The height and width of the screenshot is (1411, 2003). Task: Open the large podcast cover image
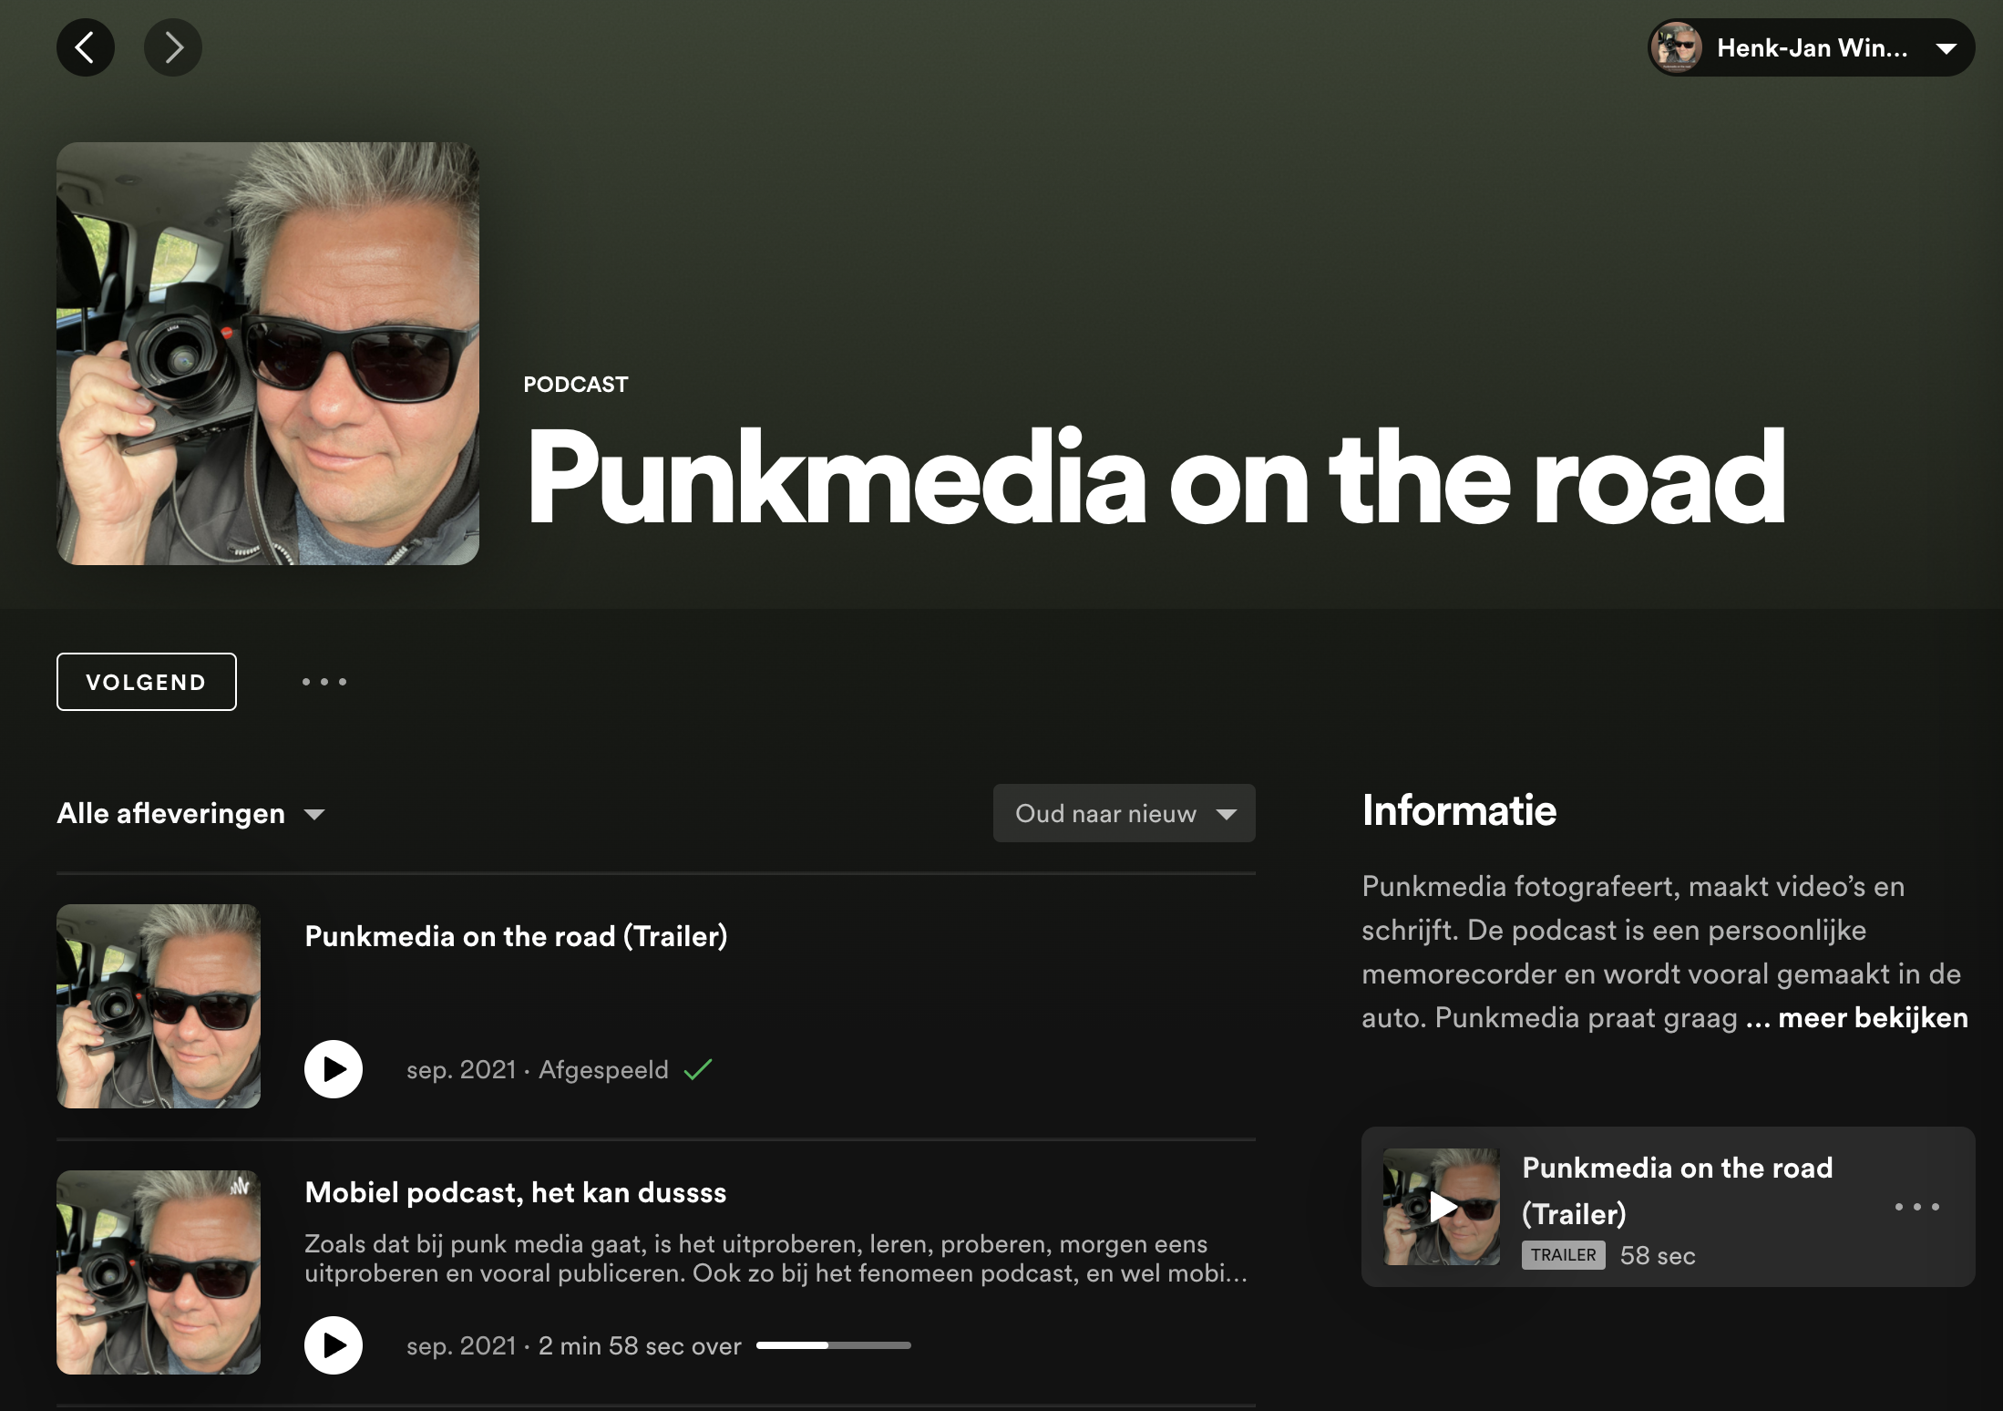pyautogui.click(x=268, y=354)
